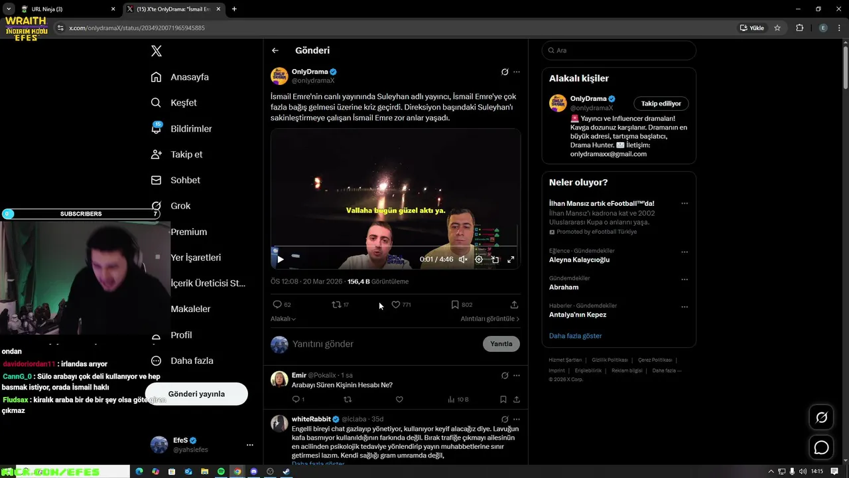The height and width of the screenshot is (478, 849).
Task: Reply to Emir's comment
Action: 298,400
